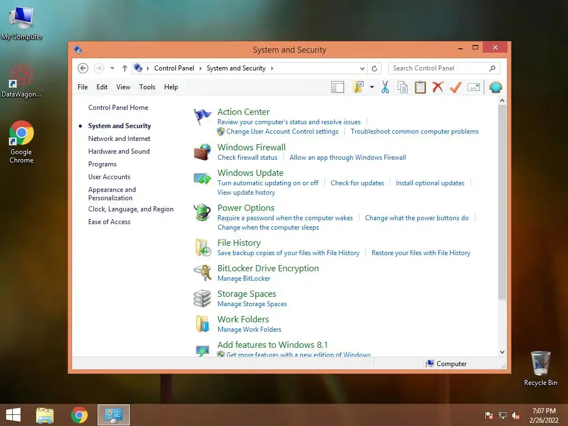This screenshot has height=426, width=568.
Task: Click the Paste clipboard toolbar icon
Action: (x=420, y=87)
